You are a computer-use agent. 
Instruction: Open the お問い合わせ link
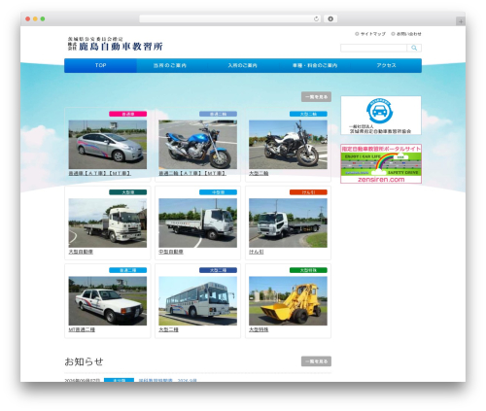point(406,34)
